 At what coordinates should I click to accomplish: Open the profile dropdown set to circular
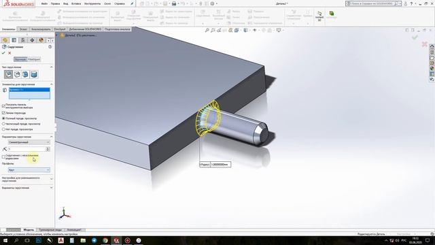pos(29,169)
